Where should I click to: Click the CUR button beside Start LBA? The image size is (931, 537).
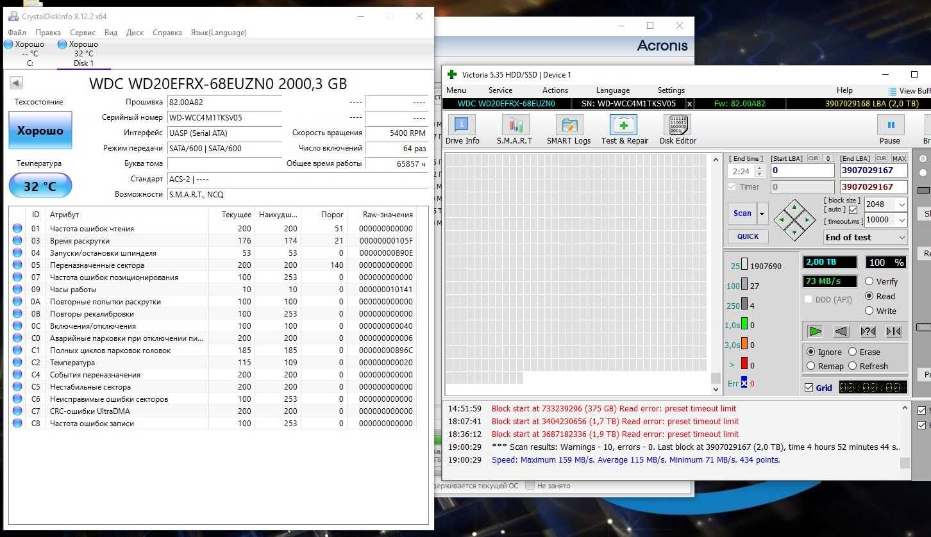pos(813,158)
